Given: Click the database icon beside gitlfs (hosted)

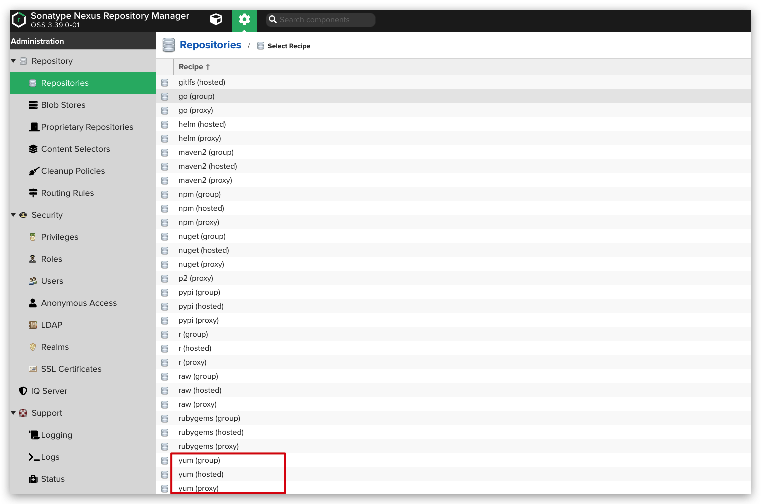Looking at the screenshot, I should [x=165, y=83].
